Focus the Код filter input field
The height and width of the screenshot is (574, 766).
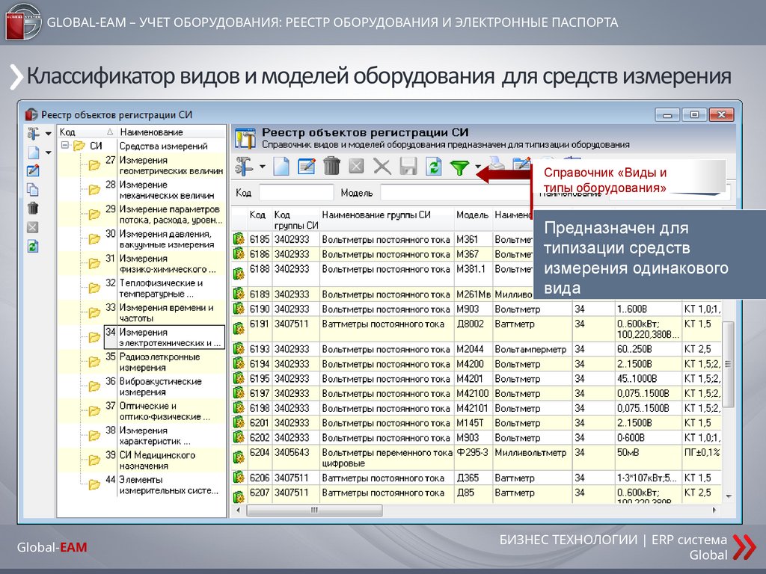point(296,192)
